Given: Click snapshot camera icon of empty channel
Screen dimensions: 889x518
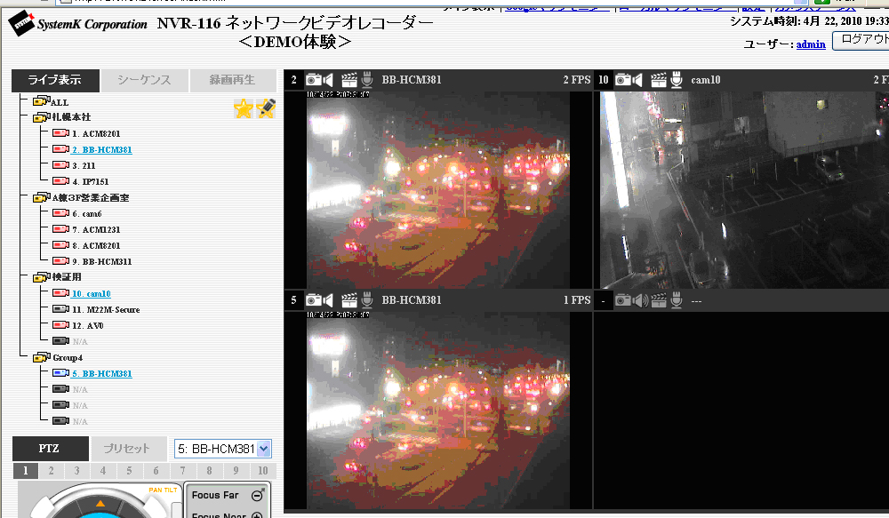Looking at the screenshot, I should click(623, 300).
